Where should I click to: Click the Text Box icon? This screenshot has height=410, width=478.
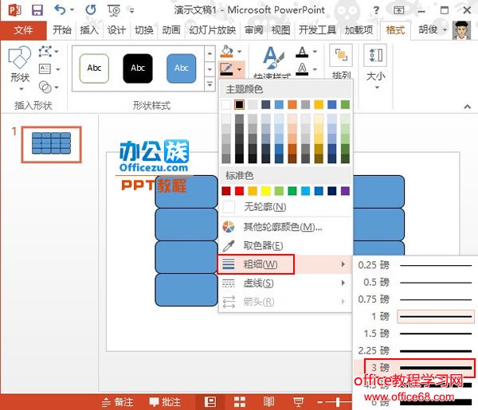pyautogui.click(x=45, y=68)
